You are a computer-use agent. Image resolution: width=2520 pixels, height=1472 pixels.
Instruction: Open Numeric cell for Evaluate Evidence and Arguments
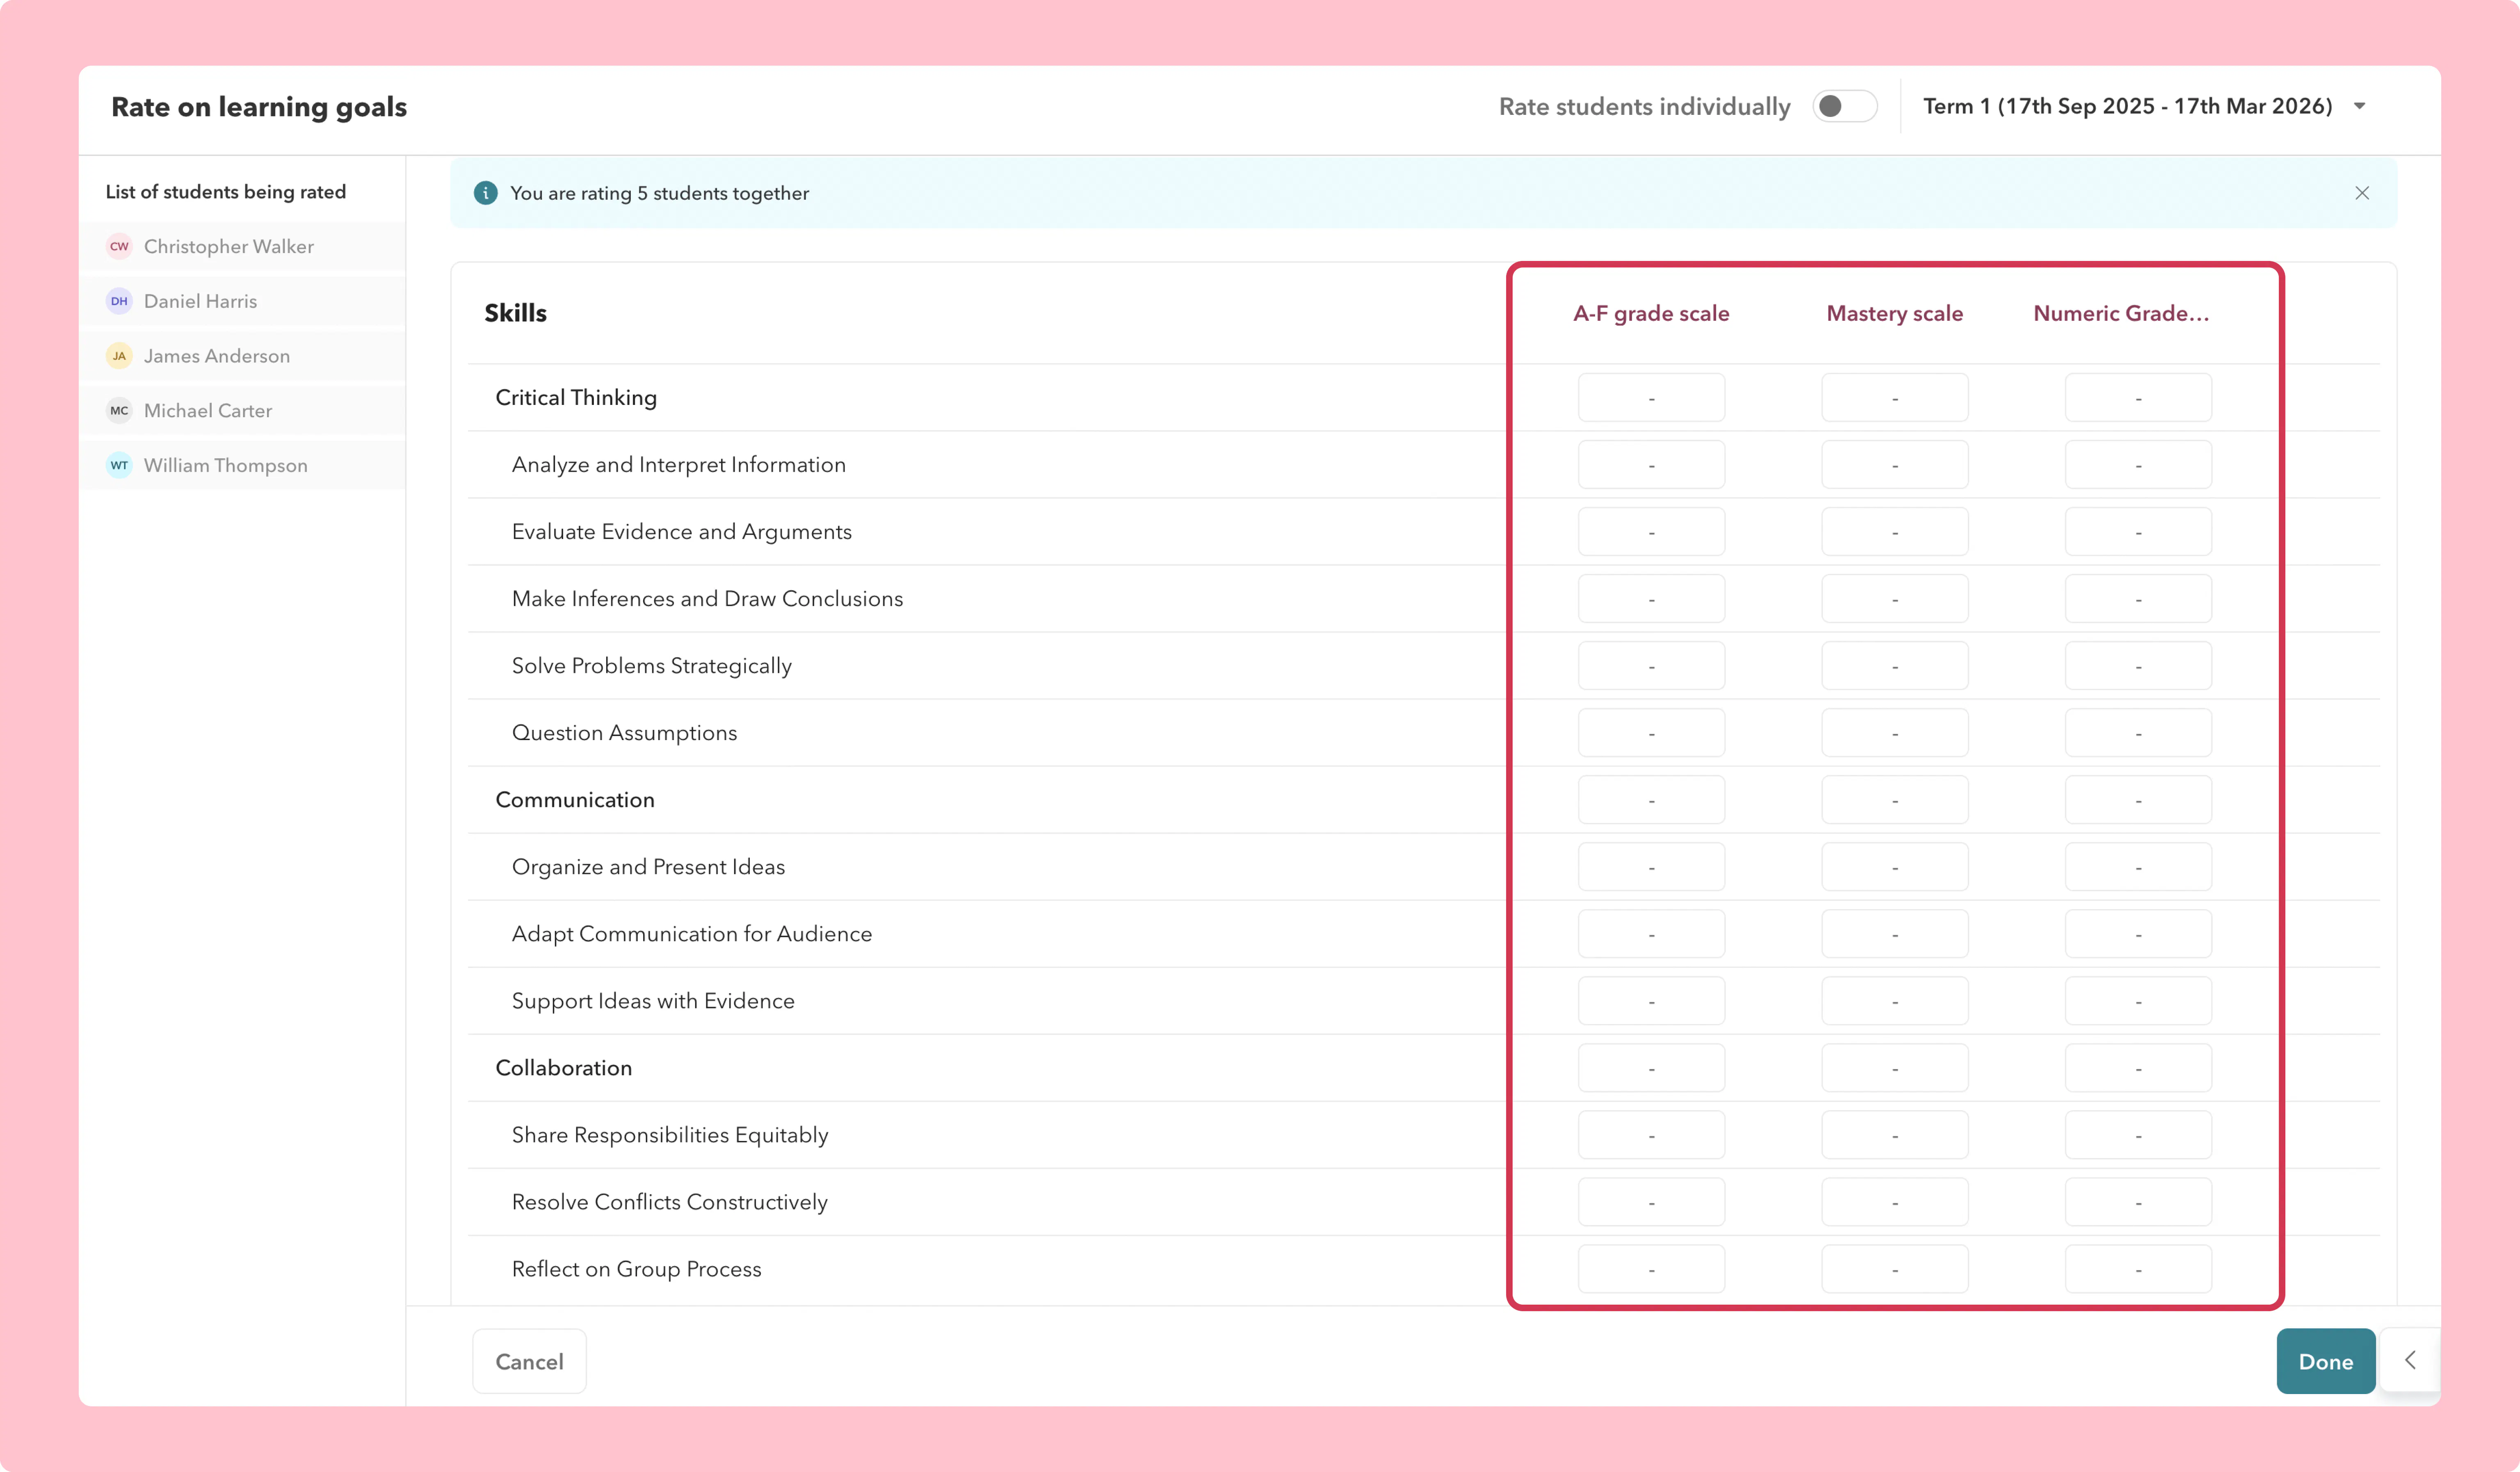pos(2139,532)
